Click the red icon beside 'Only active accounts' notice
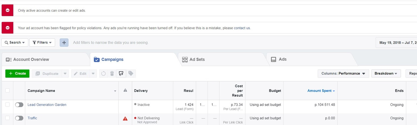Viewport: 417px width, 125px height. (7, 10)
